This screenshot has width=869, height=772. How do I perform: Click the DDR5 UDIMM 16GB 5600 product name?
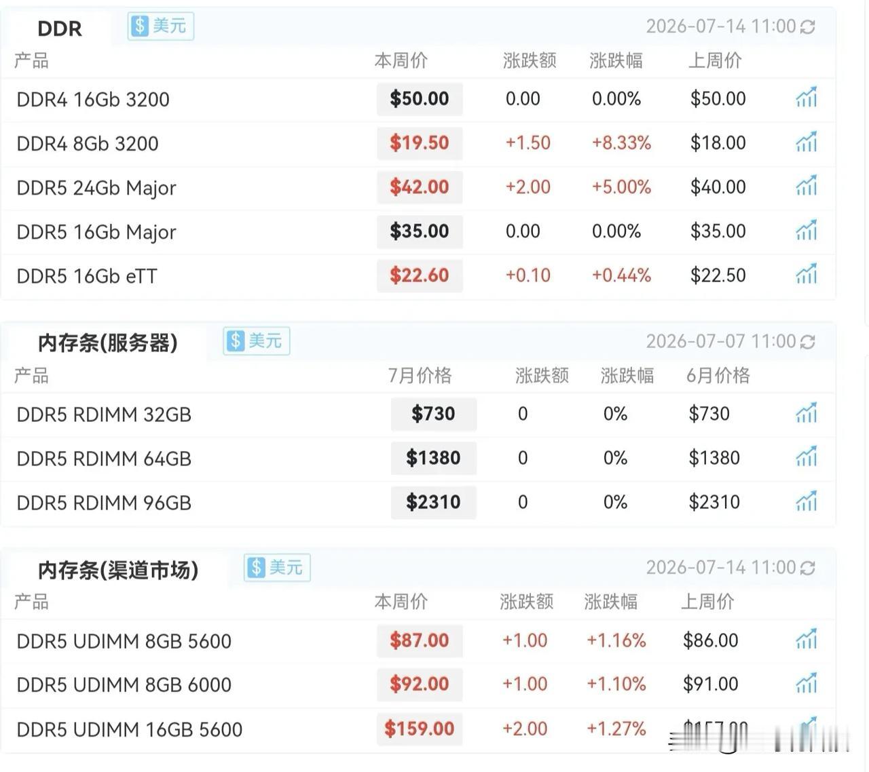(130, 730)
